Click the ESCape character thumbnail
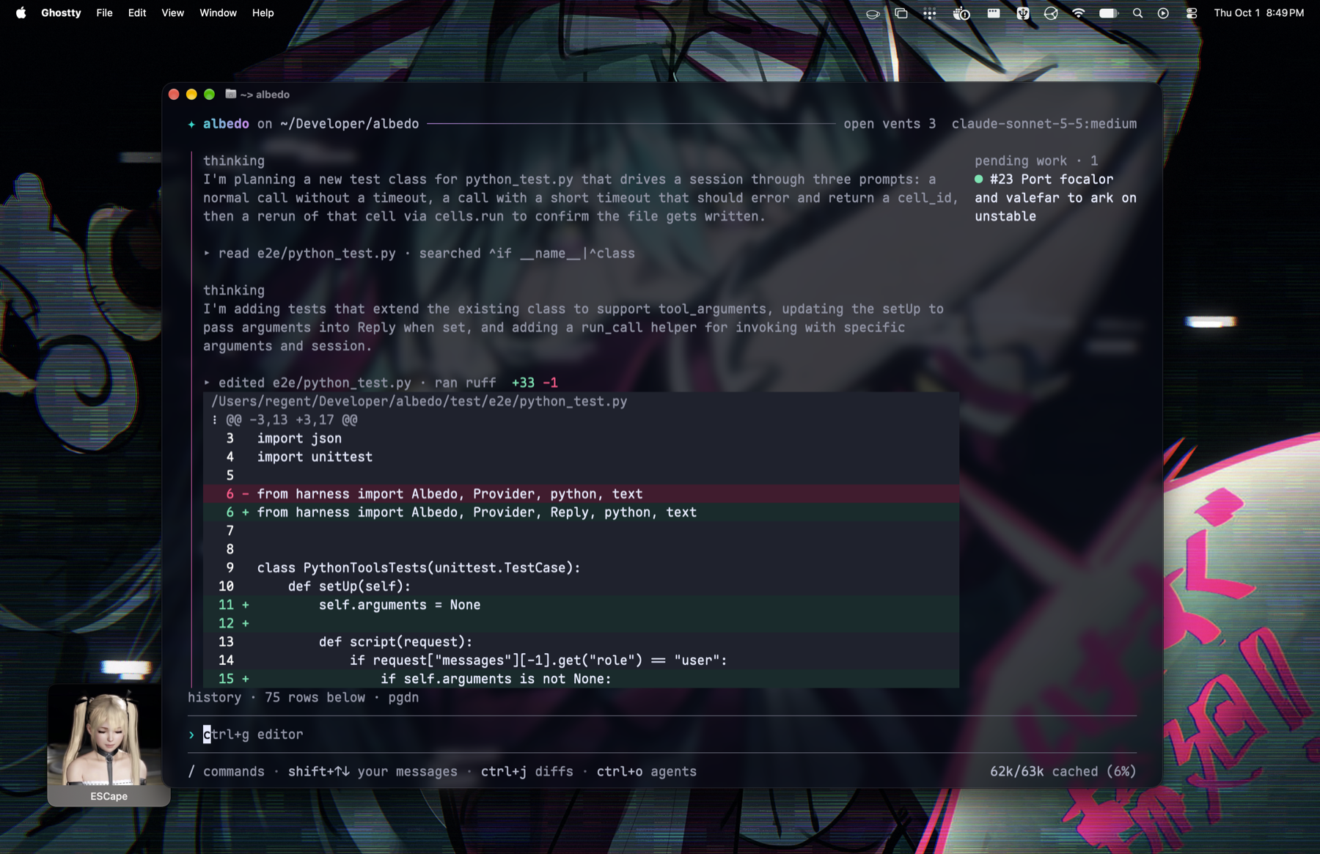The image size is (1320, 854). [x=109, y=746]
